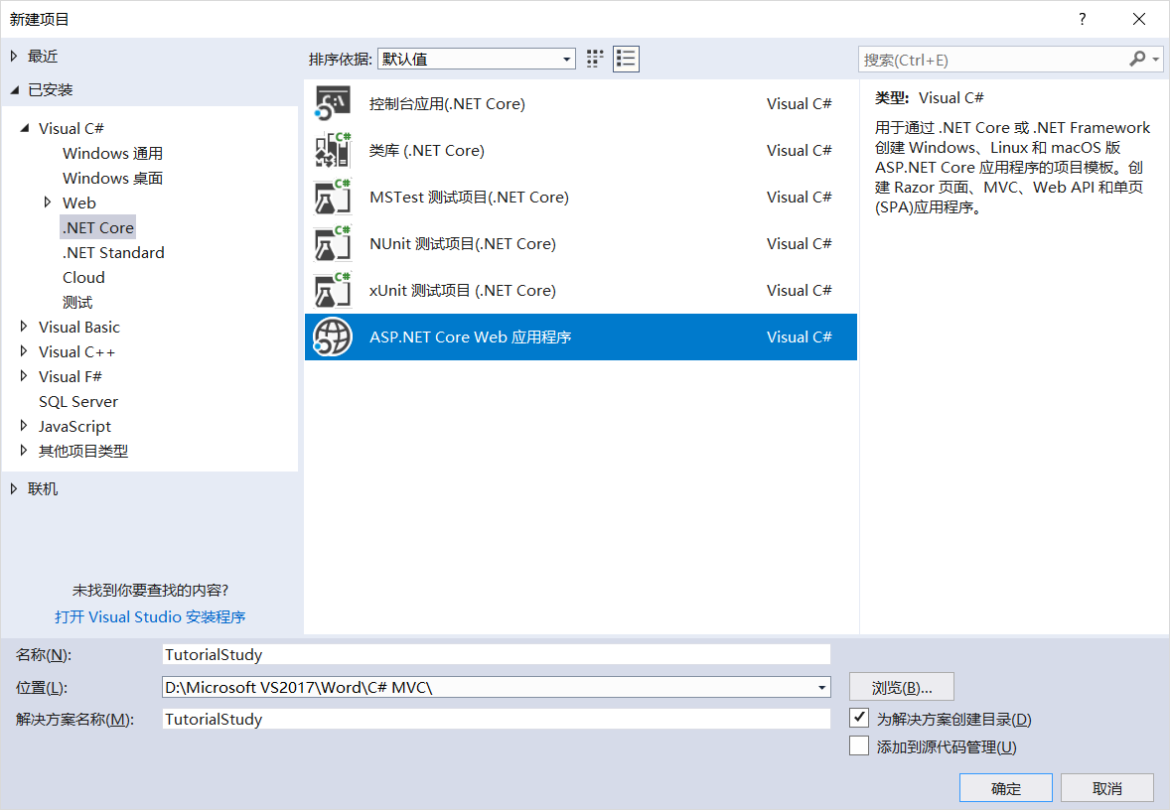
Task: Select Windows 通用 category
Action: point(112,154)
